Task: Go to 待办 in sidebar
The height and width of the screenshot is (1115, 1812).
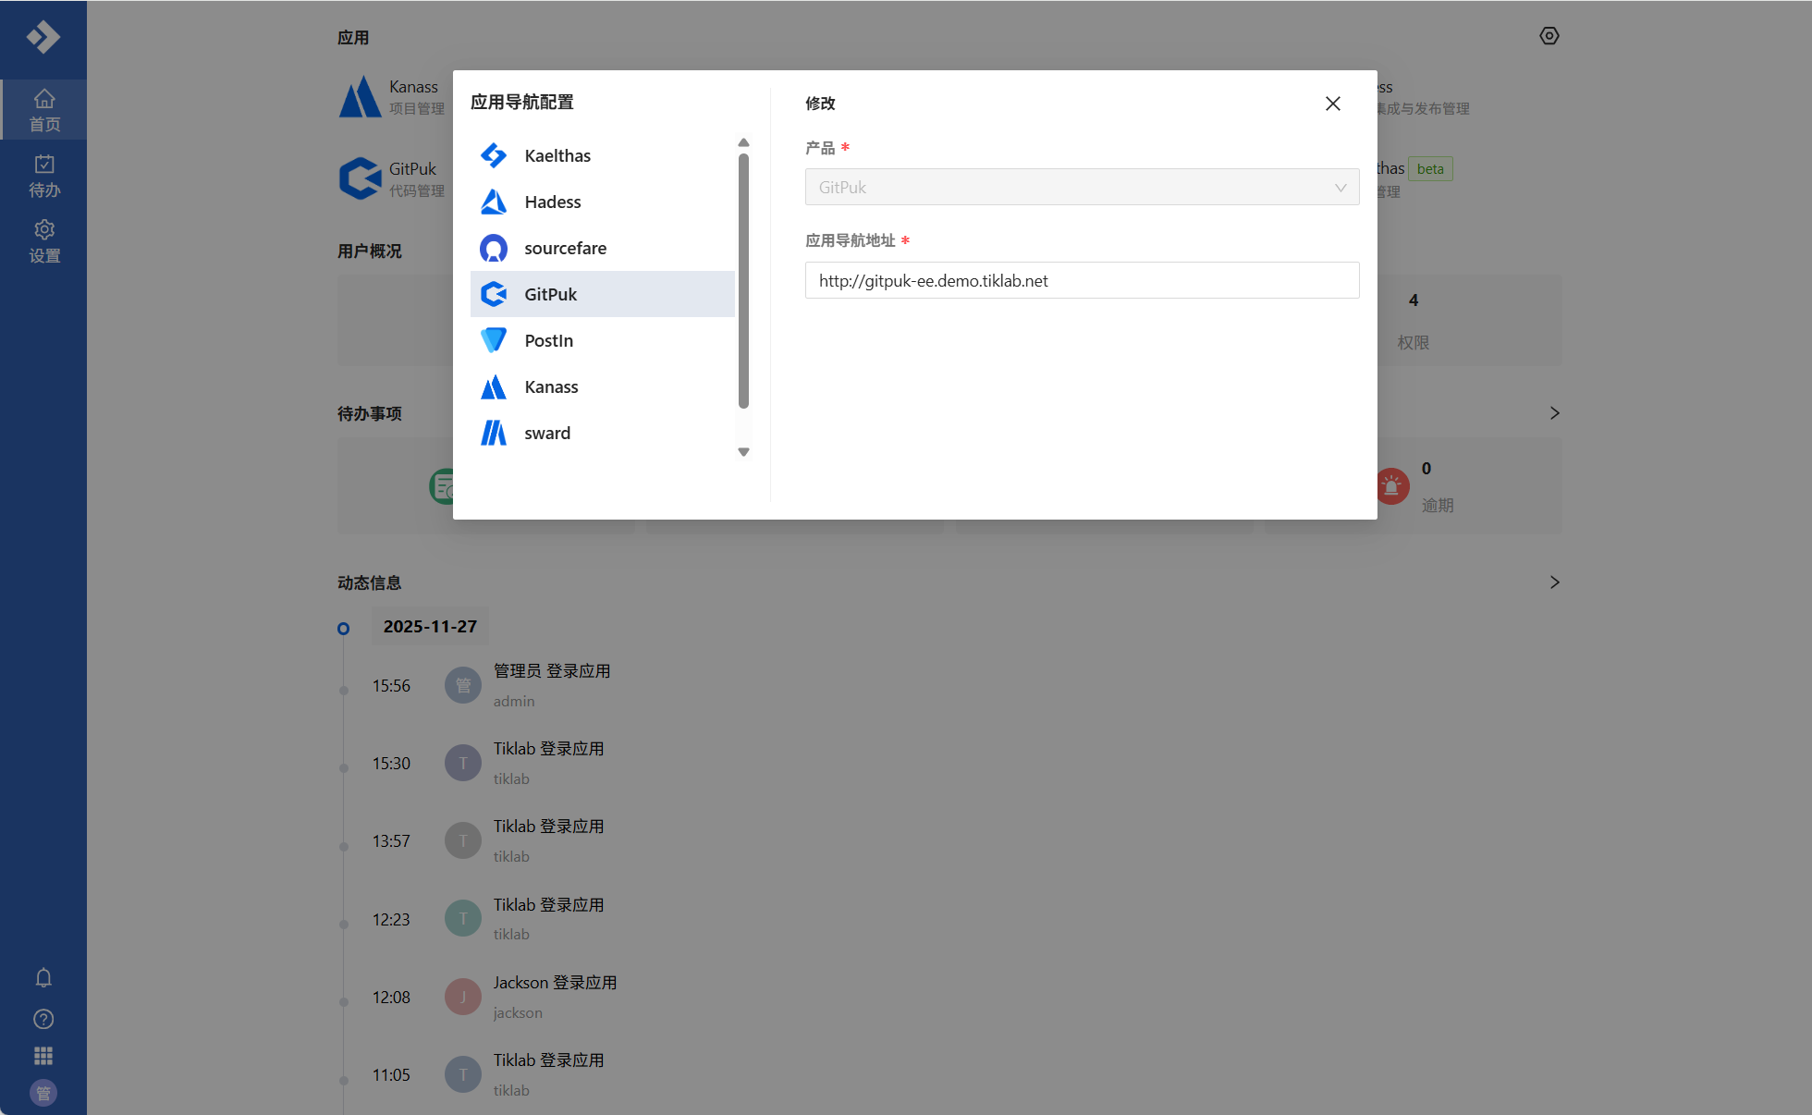Action: click(44, 176)
